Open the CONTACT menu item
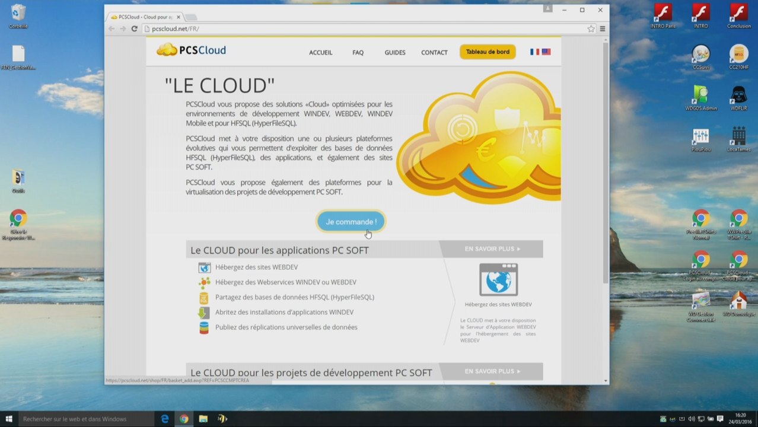758x427 pixels. tap(434, 53)
